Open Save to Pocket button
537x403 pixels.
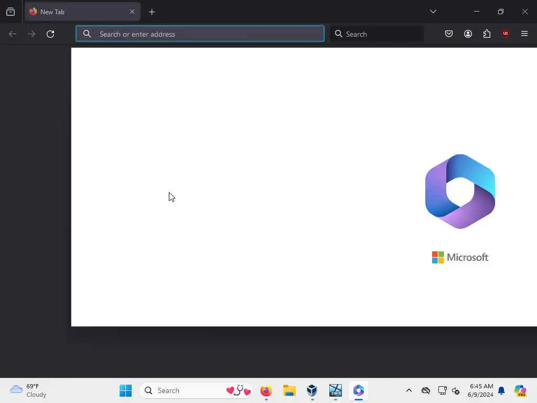[x=449, y=34]
